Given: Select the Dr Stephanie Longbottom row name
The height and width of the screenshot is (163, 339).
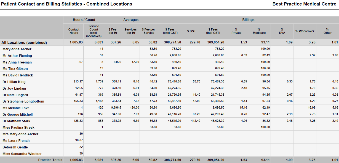Looking at the screenshot, I should pyautogui.click(x=23, y=101).
